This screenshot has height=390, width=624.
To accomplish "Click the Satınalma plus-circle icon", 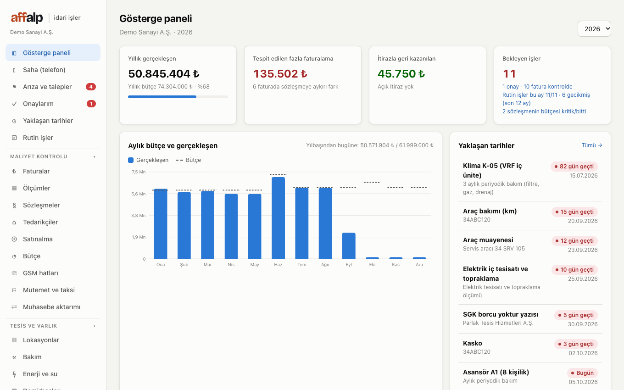I will (x=14, y=239).
